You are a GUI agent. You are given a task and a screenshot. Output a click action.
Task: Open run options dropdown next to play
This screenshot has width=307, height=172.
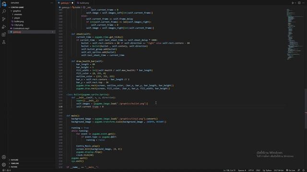pos(295,3)
